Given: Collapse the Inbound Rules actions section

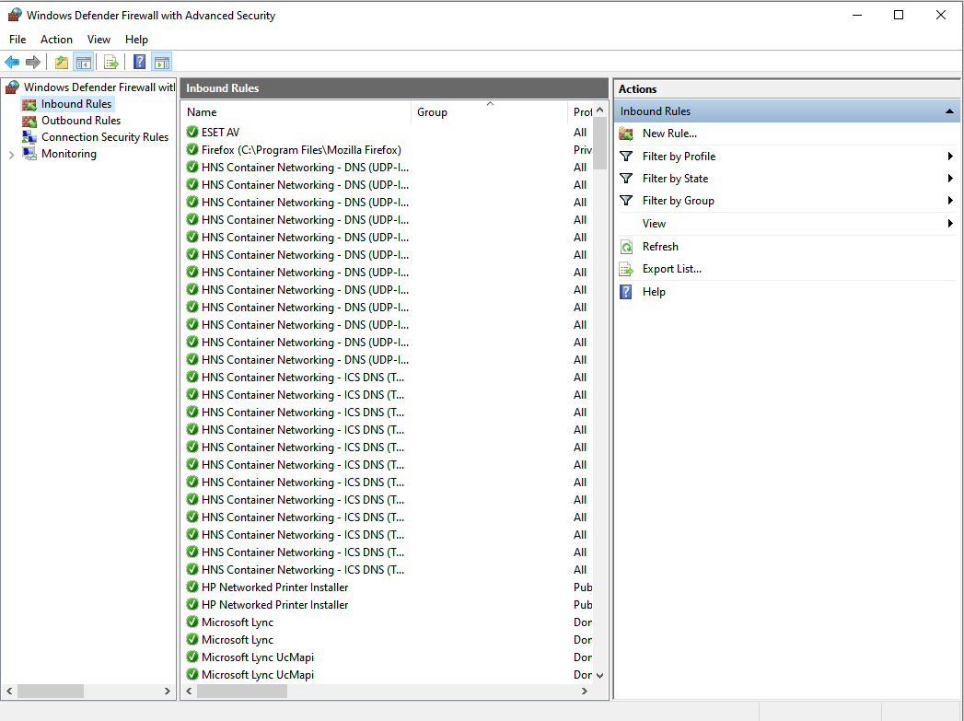Looking at the screenshot, I should pyautogui.click(x=947, y=110).
